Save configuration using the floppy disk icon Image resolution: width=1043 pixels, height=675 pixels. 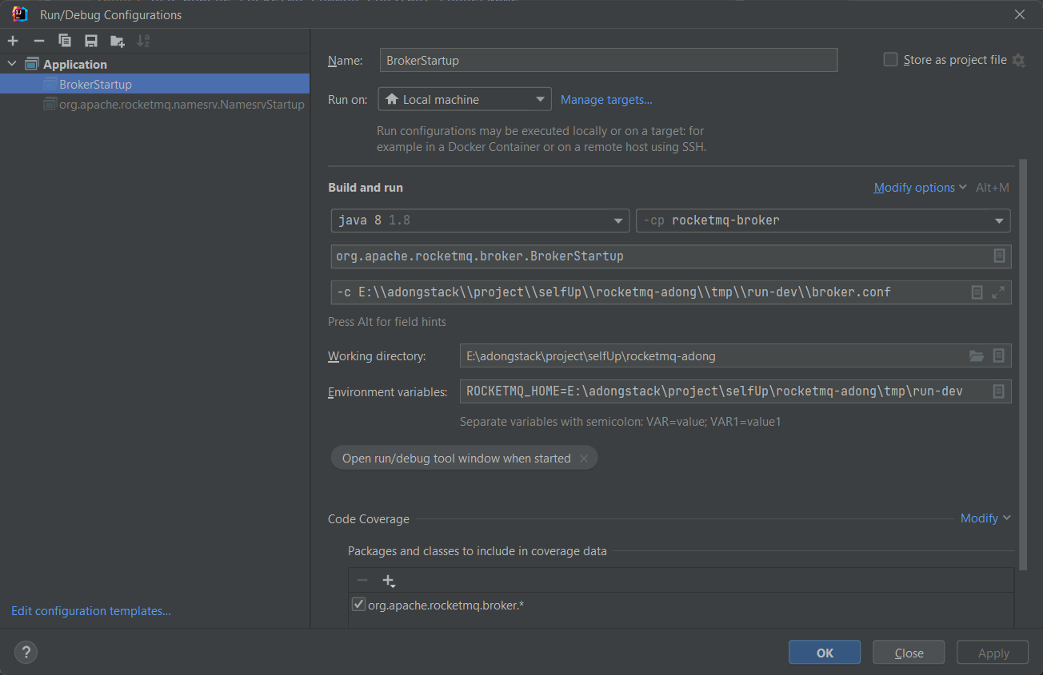coord(91,41)
